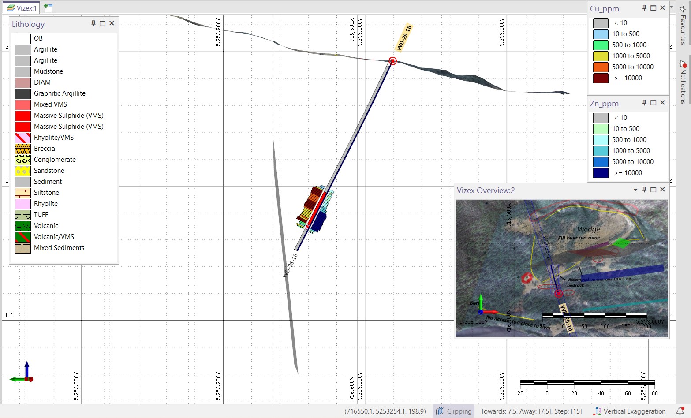Click the cursor coordinates readout in status bar
Screen dimensions: 691x418
[x=385, y=411]
